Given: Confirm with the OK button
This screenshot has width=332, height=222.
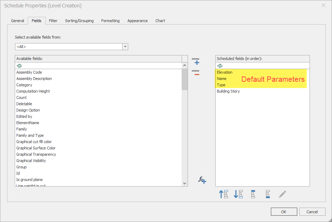Looking at the screenshot, I should coord(284,211).
